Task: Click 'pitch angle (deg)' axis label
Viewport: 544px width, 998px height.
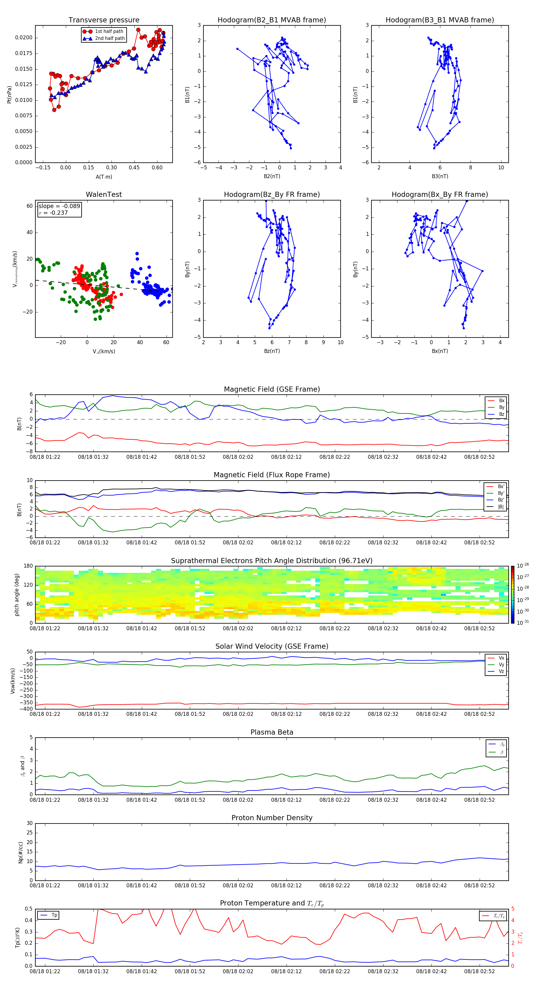Action: (17, 595)
